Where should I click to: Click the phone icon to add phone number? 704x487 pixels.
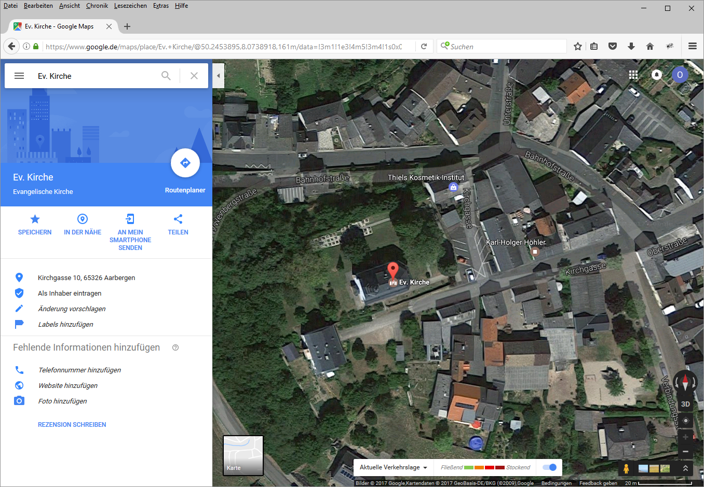tap(19, 370)
